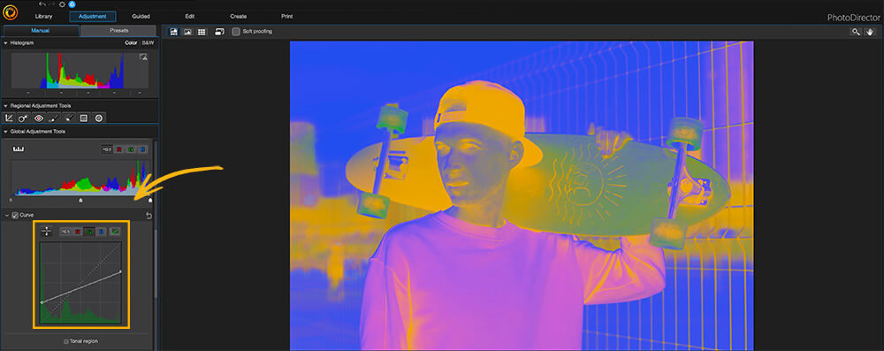Open the Print module
Screen dimensions: 884x351
286,17
